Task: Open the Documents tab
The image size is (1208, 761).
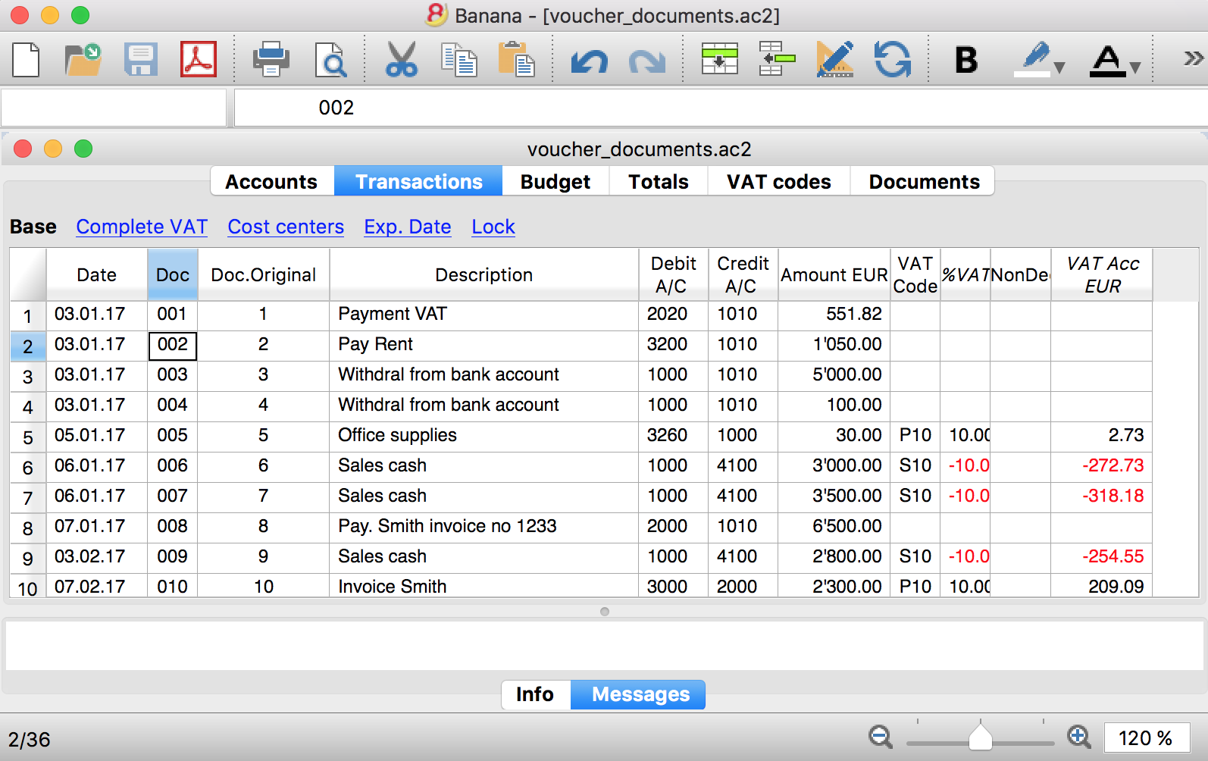Action: click(924, 182)
